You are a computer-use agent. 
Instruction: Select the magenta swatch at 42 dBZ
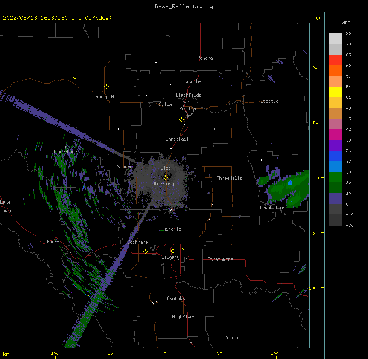click(x=336, y=134)
